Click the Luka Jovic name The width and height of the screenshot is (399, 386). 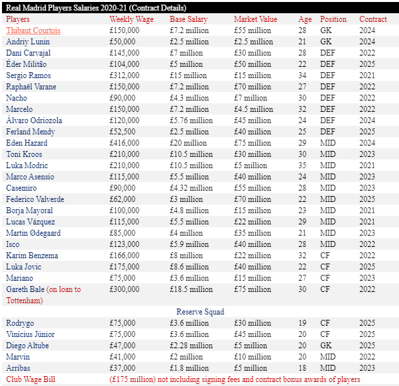coord(24,267)
